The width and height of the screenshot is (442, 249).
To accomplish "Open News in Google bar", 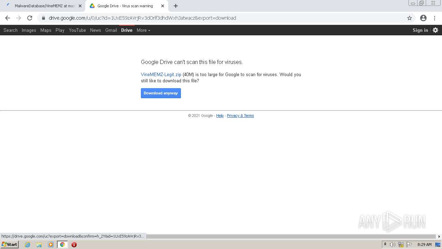I will pos(96,30).
